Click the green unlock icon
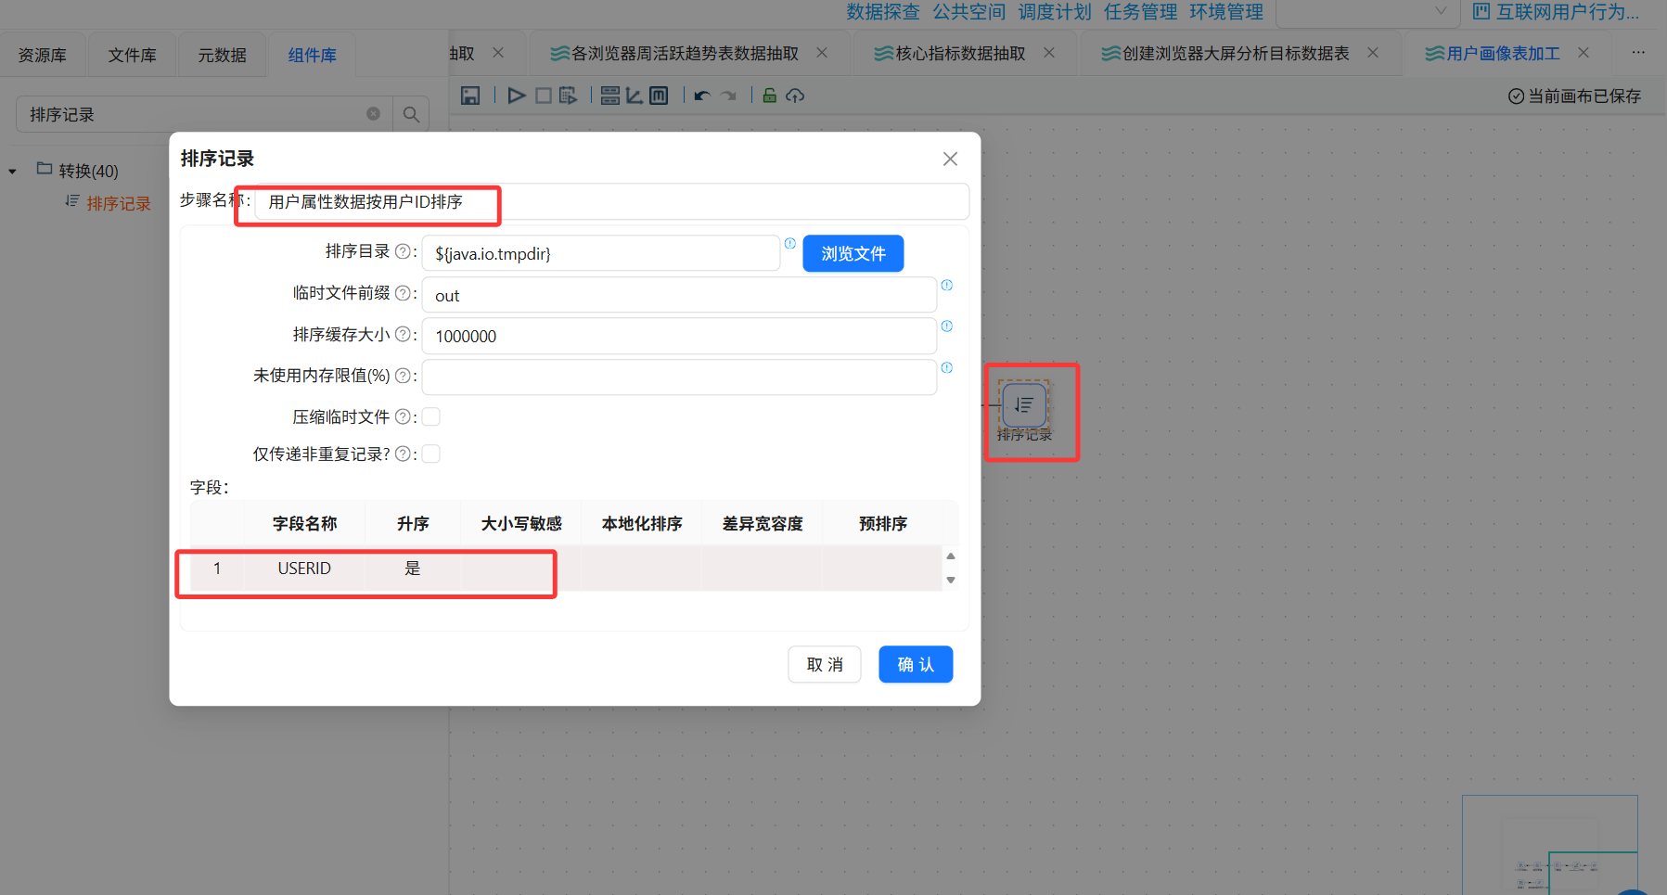 pyautogui.click(x=769, y=95)
